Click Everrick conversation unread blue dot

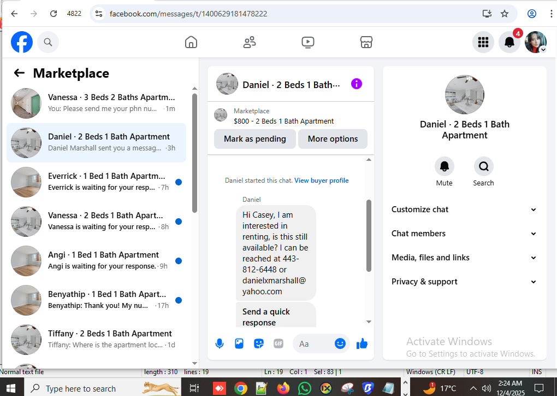pyautogui.click(x=179, y=182)
